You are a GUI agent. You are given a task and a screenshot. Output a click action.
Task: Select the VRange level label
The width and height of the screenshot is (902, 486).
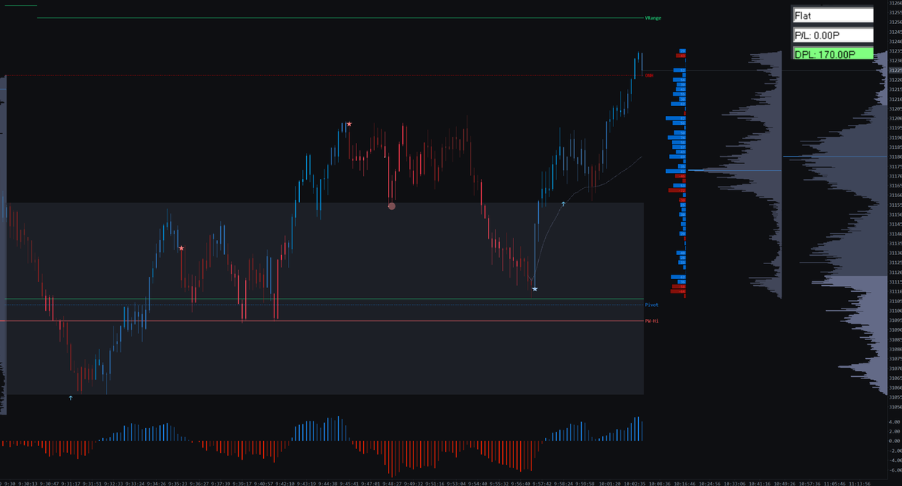(652, 18)
